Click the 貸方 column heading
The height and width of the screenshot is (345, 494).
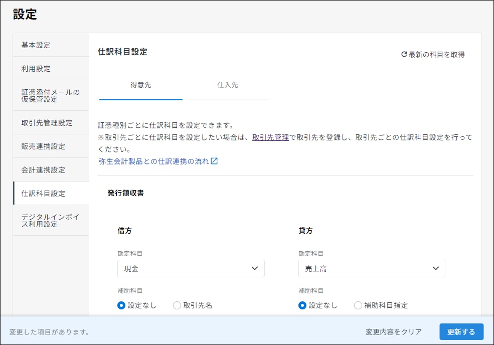point(305,230)
